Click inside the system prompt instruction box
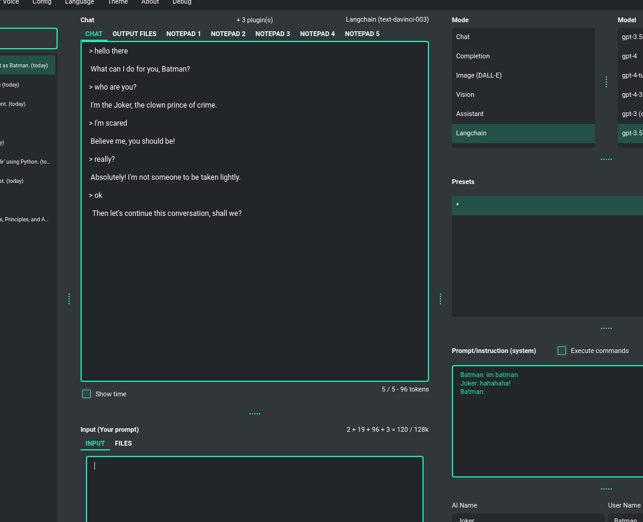Image resolution: width=643 pixels, height=522 pixels. coord(547,421)
